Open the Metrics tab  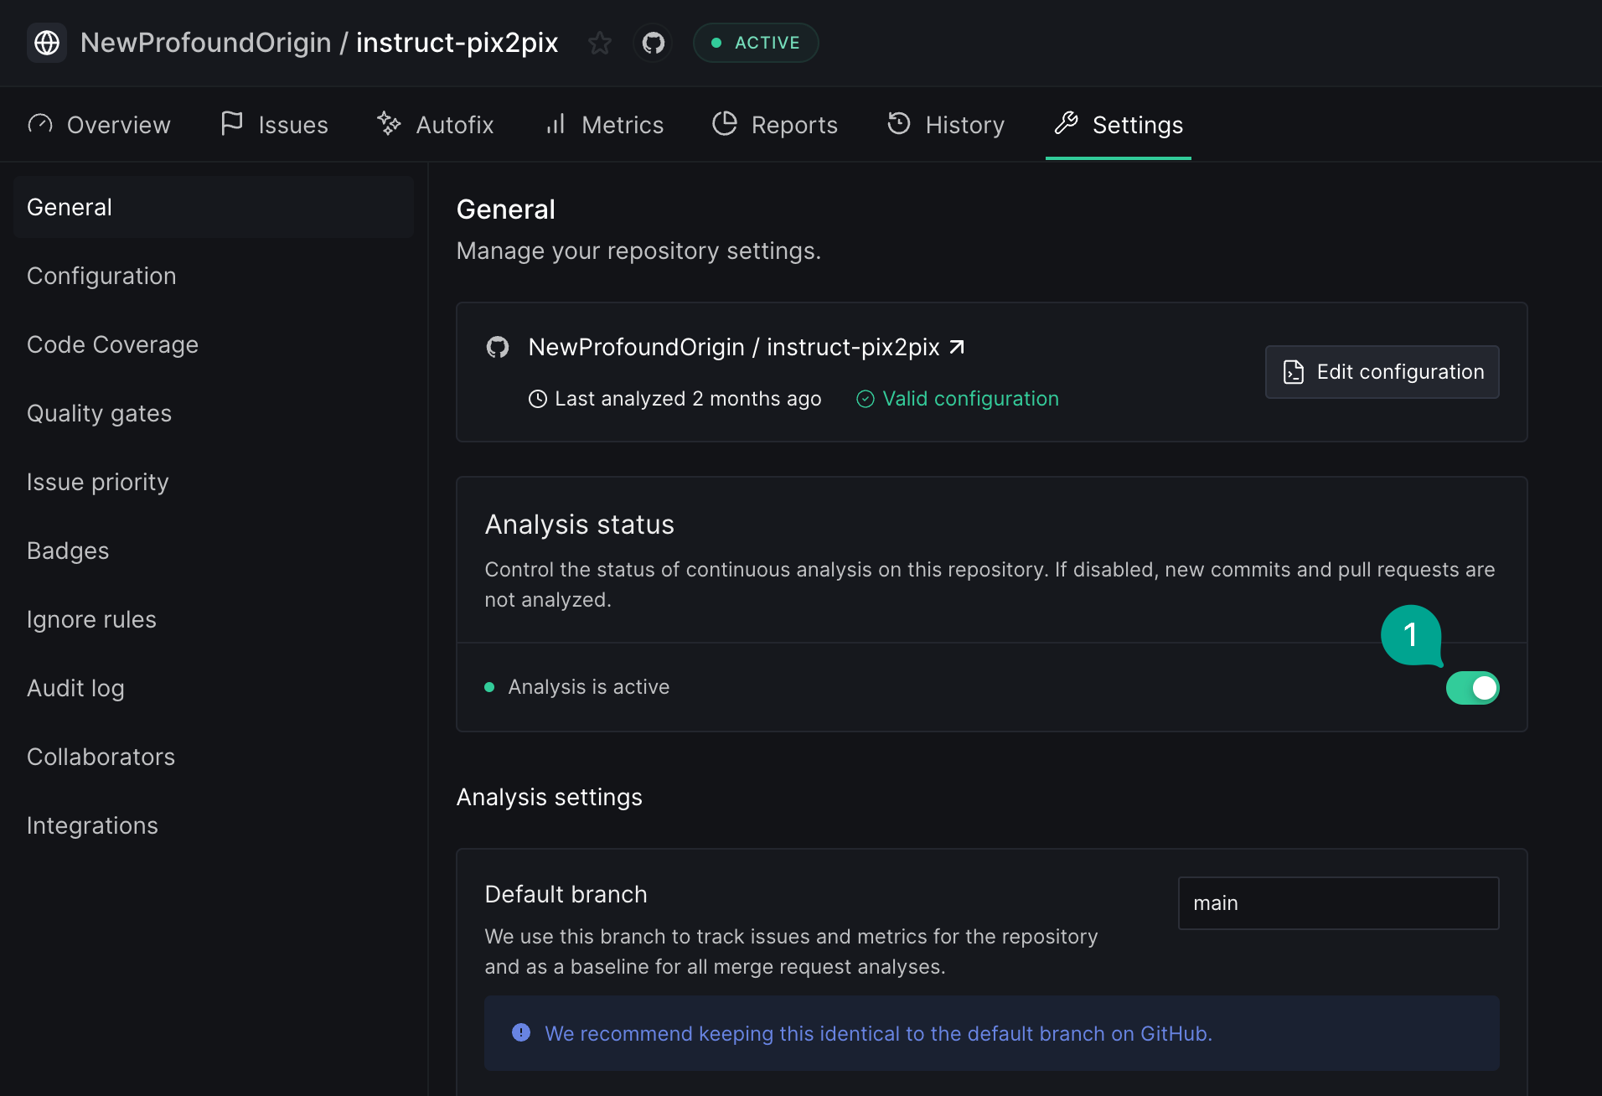click(604, 125)
